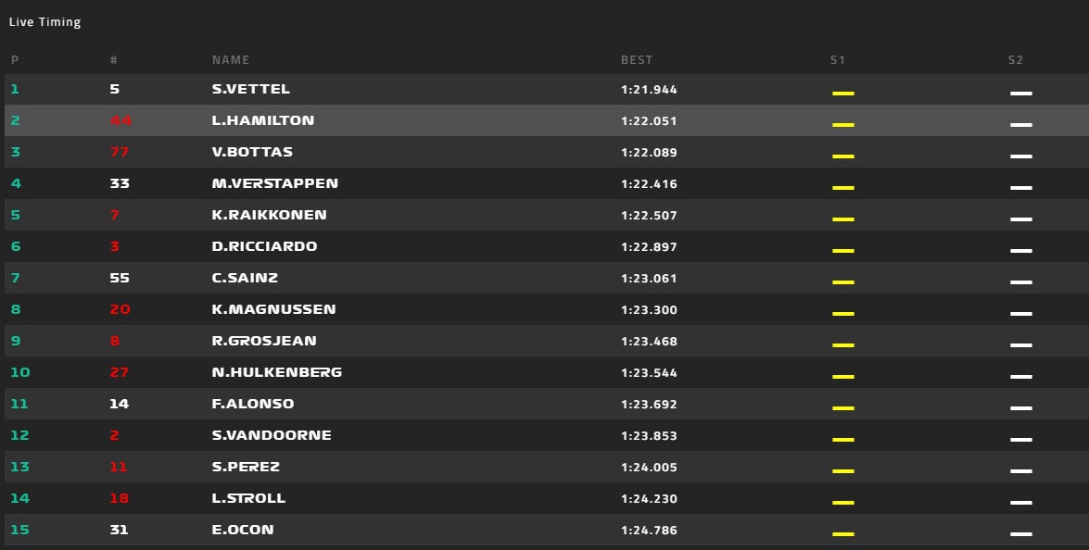The image size is (1089, 550).
Task: Click M.Verstappen's white S2 sector marker
Action: pos(1020,188)
